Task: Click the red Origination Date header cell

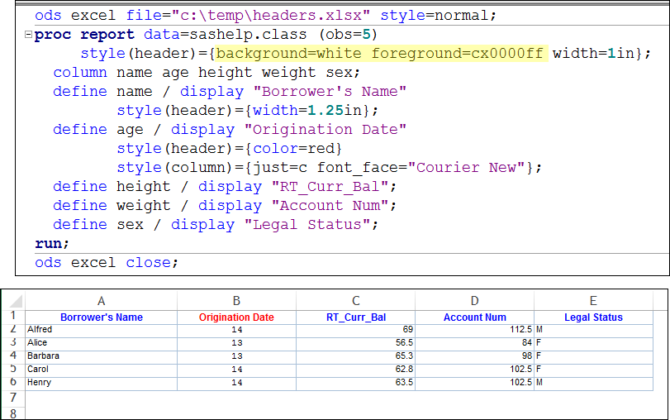Action: point(236,317)
